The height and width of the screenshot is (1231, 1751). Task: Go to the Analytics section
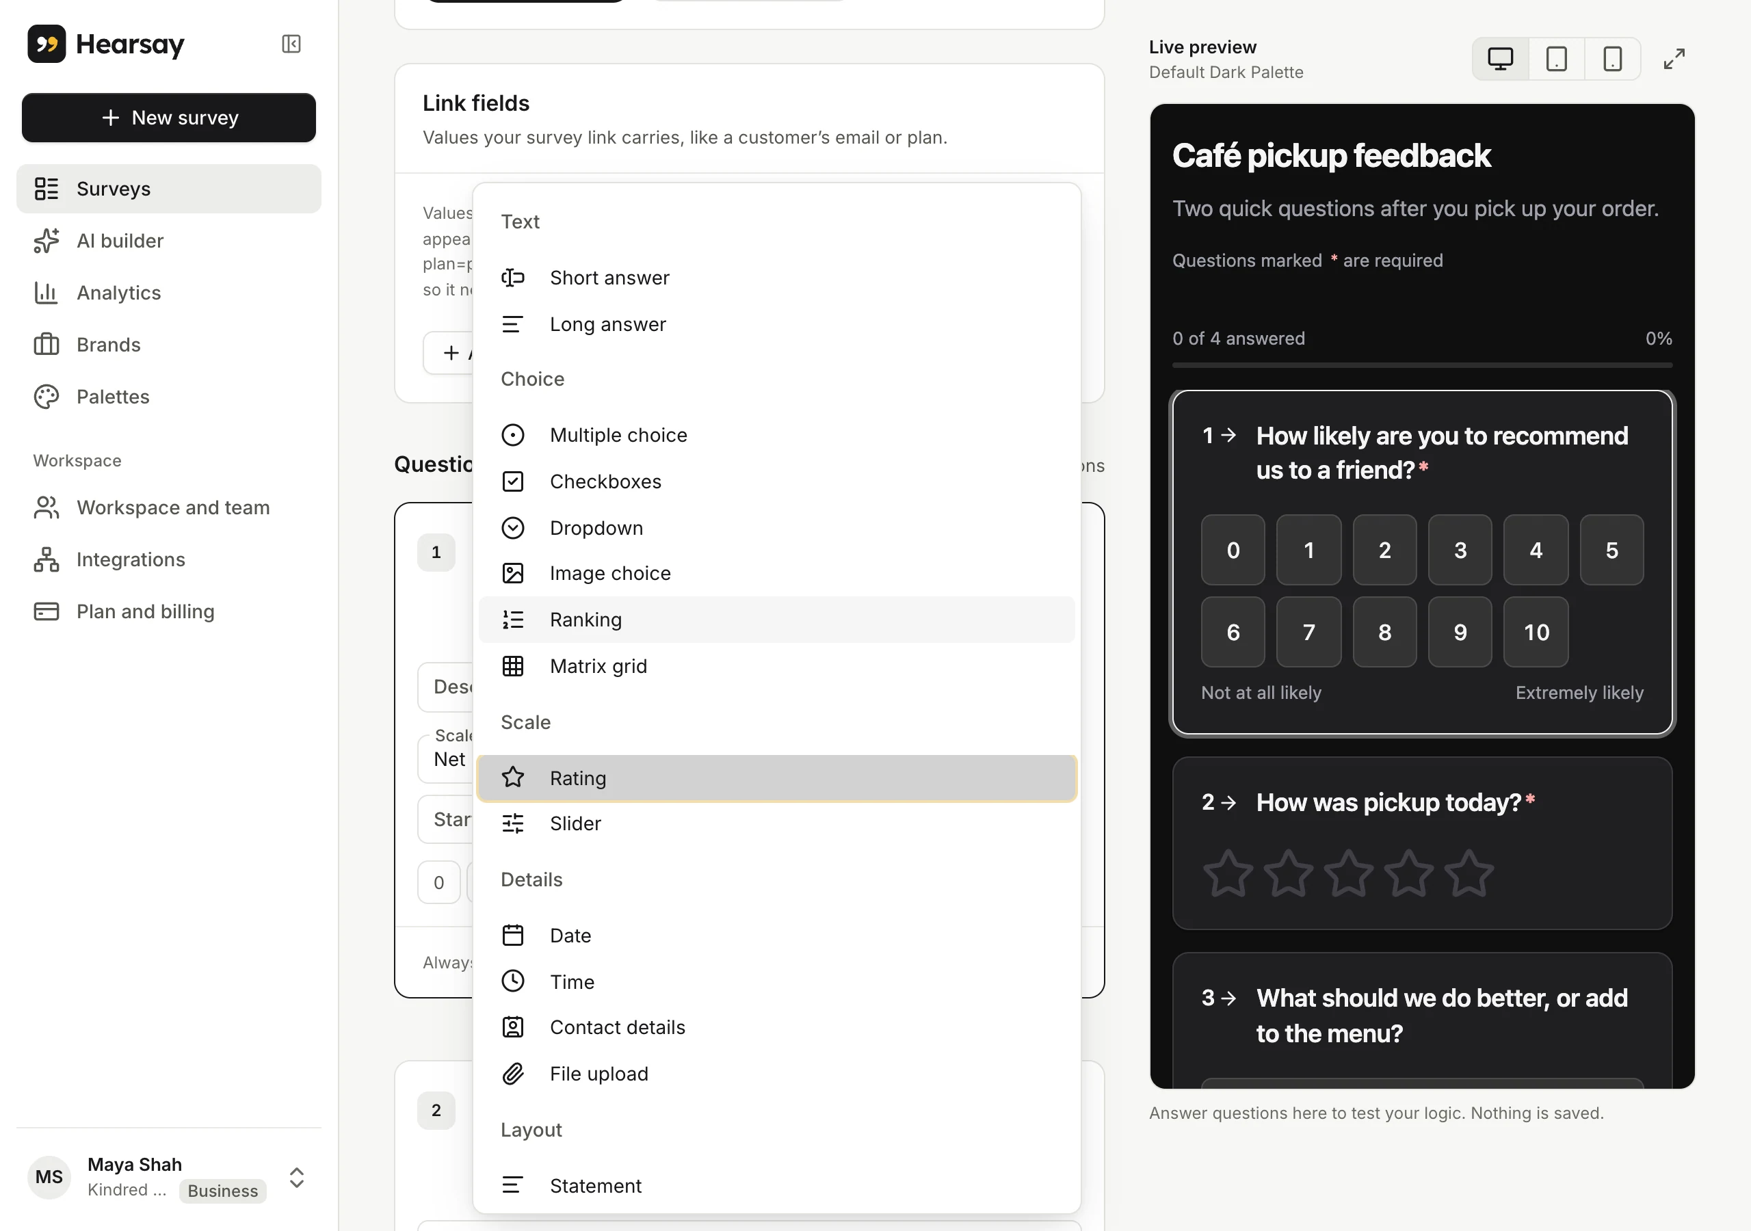click(x=168, y=293)
